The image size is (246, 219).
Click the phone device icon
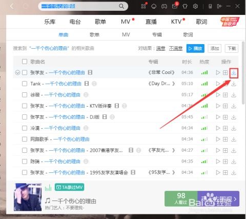click(210, 6)
